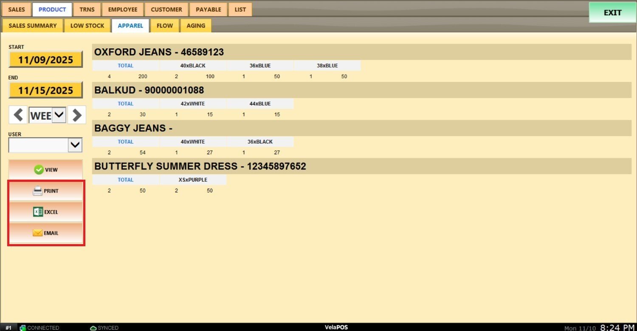Open the Low Stock sub-tab
The width and height of the screenshot is (637, 331).
click(x=87, y=25)
